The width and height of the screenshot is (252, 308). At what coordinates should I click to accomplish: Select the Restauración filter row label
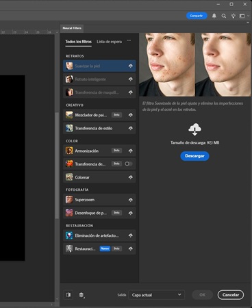click(85, 248)
